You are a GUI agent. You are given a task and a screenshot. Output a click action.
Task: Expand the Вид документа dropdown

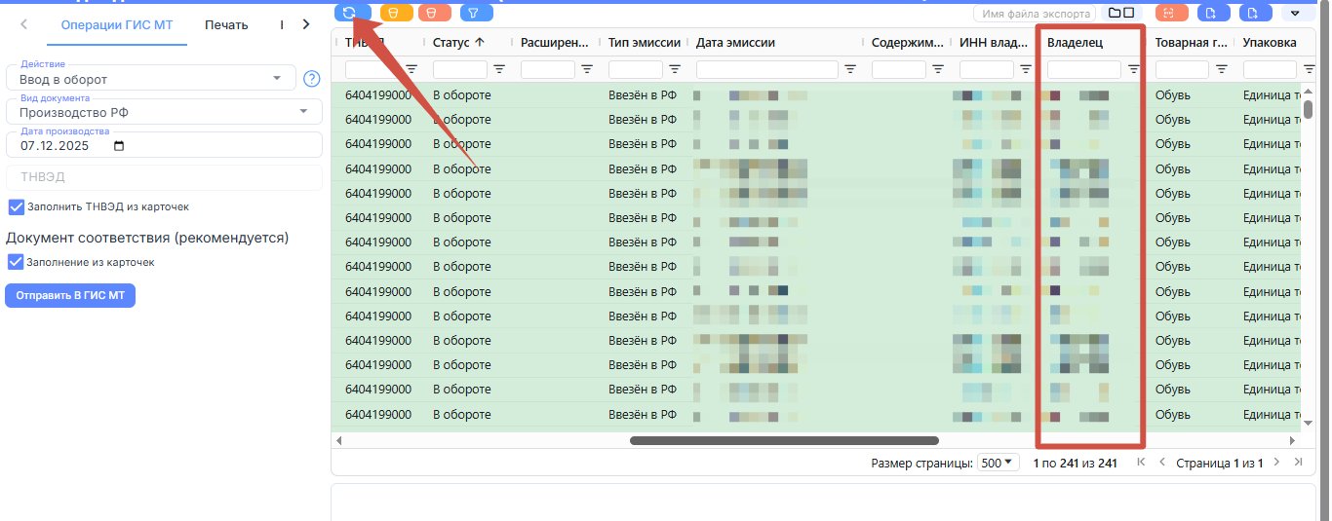(304, 112)
